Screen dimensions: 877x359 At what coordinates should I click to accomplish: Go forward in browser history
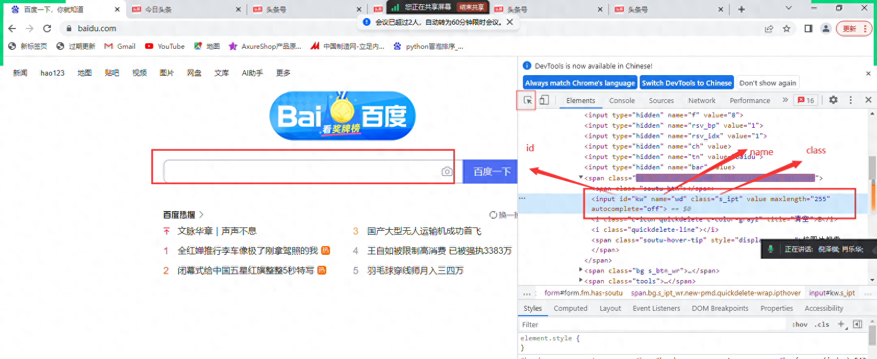pos(30,29)
